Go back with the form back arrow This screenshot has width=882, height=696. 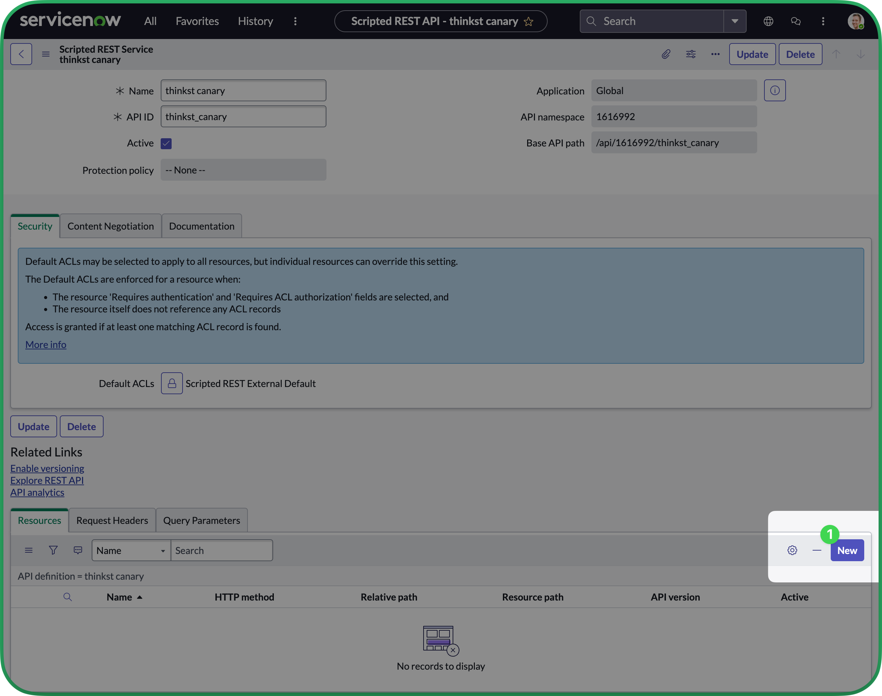[x=21, y=54]
